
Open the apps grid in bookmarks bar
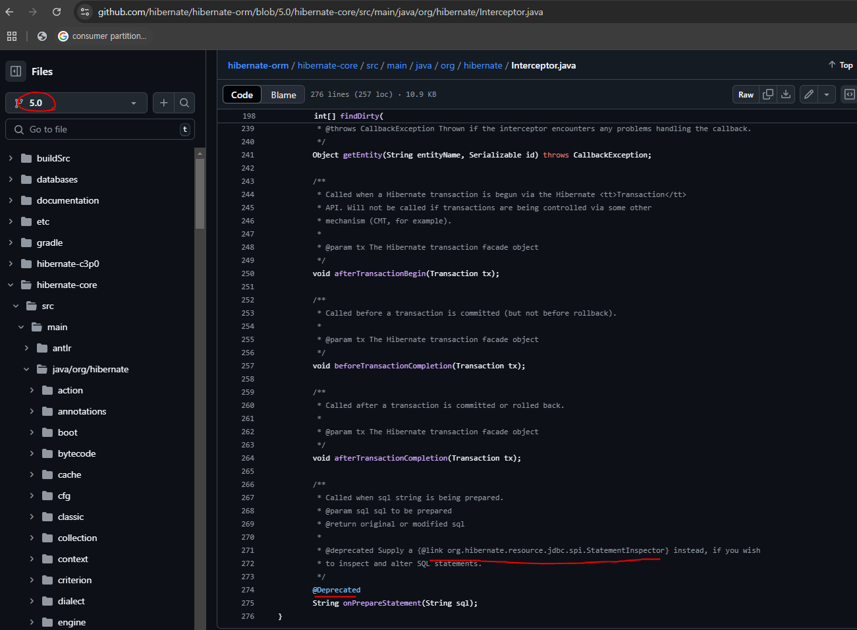click(x=12, y=36)
